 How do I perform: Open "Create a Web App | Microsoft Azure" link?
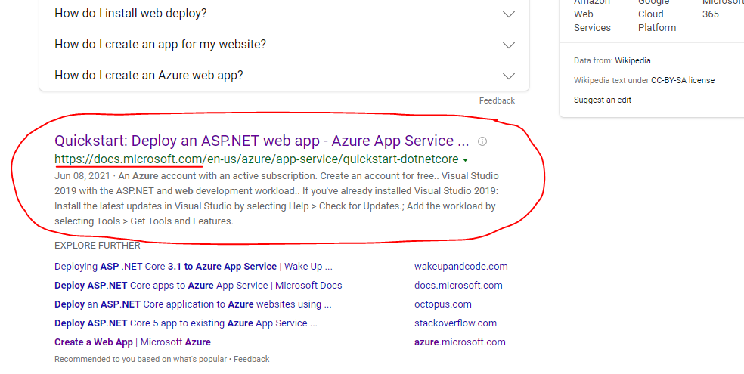coord(132,342)
